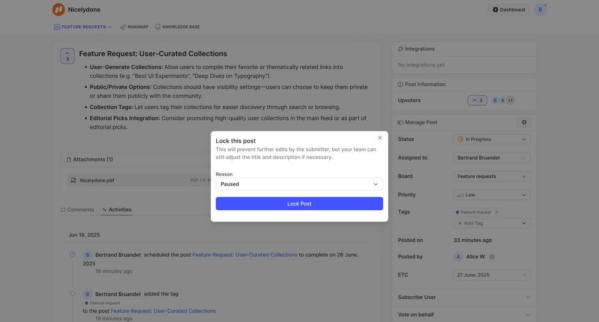Screen dimensions: 599x322
Task: Click the Nicelydone logo icon
Action: click(x=59, y=9)
